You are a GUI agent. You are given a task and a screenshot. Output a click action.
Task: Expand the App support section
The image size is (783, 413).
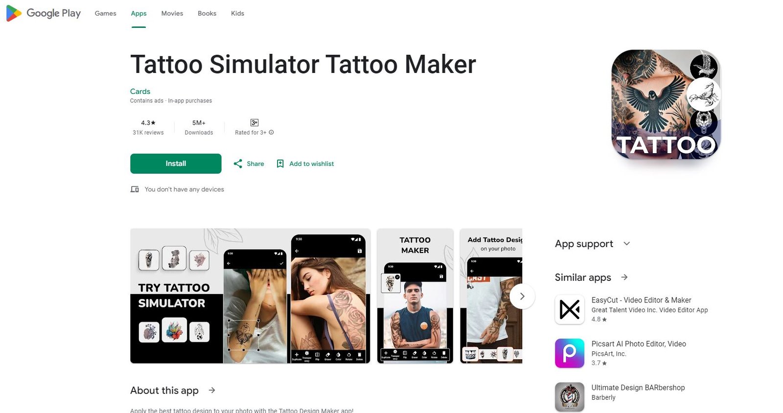point(627,244)
